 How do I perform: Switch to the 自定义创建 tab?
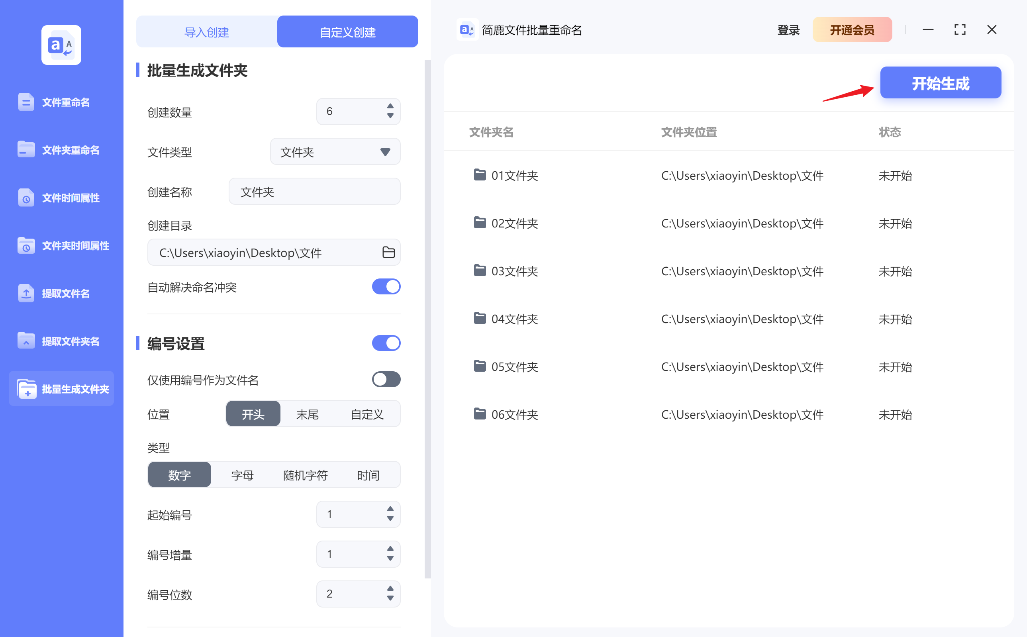(347, 31)
